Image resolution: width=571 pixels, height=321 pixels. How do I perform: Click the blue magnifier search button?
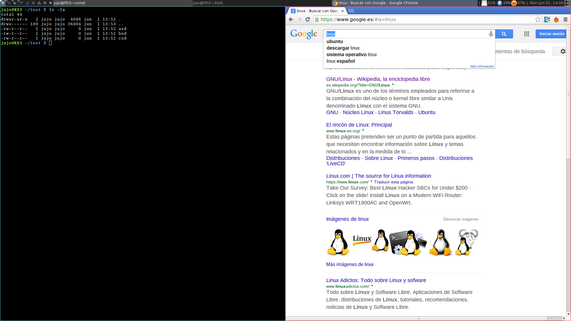click(x=504, y=34)
